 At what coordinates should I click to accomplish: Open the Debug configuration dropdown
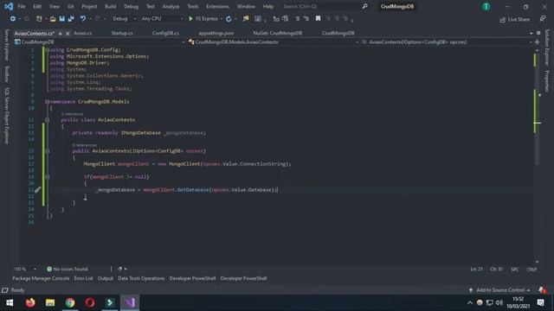click(125, 19)
